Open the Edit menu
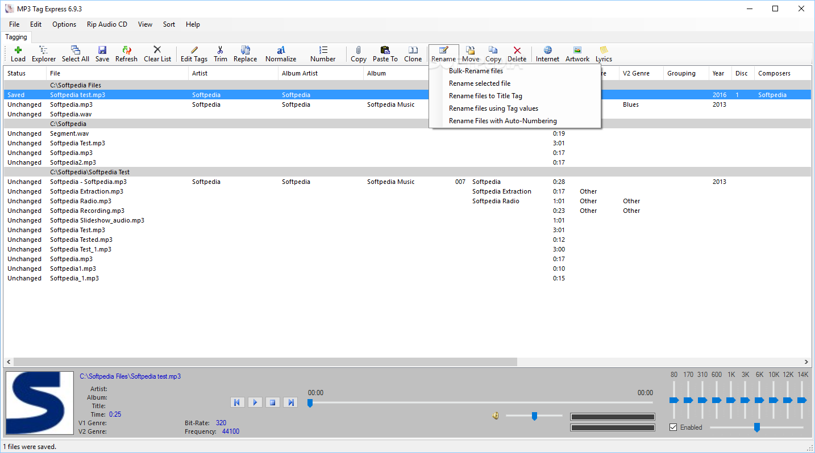Viewport: 815px width, 453px height. (36, 24)
